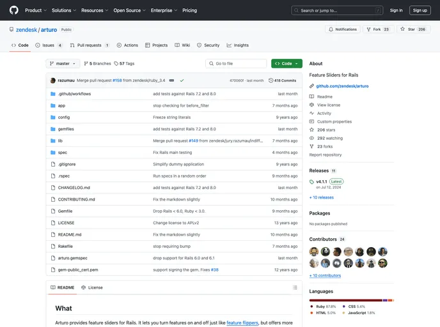Viewport: 440px width, 327px height.
Task: Click View license in About section
Action: click(329, 105)
